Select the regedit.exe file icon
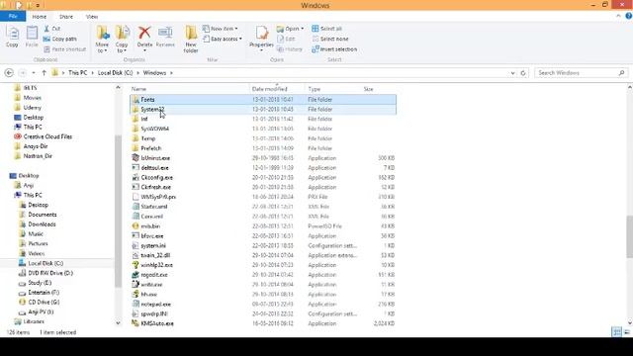This screenshot has width=633, height=356. tap(136, 275)
